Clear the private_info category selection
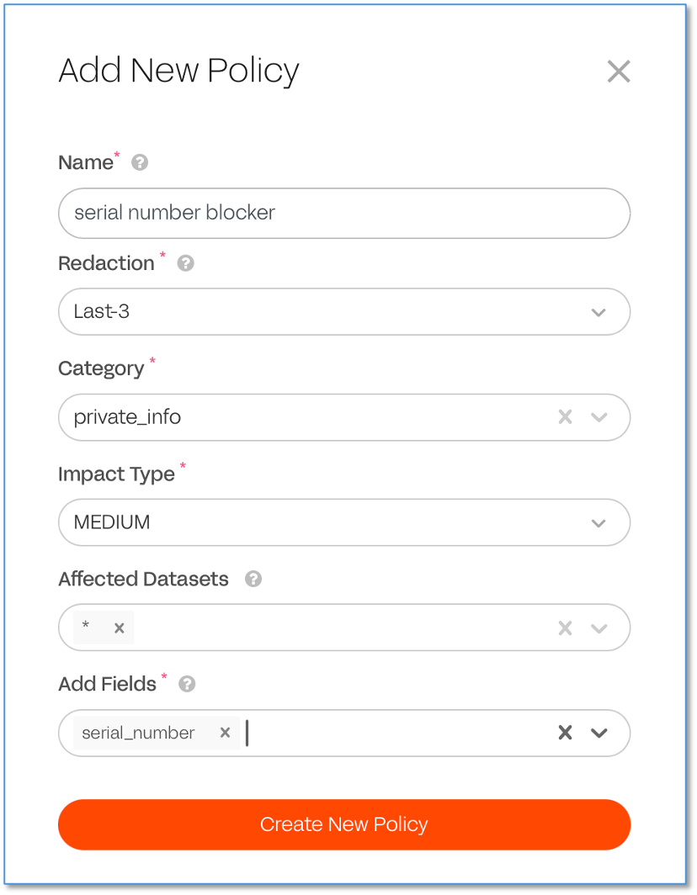Viewport: 697px width, 895px height. pos(565,417)
